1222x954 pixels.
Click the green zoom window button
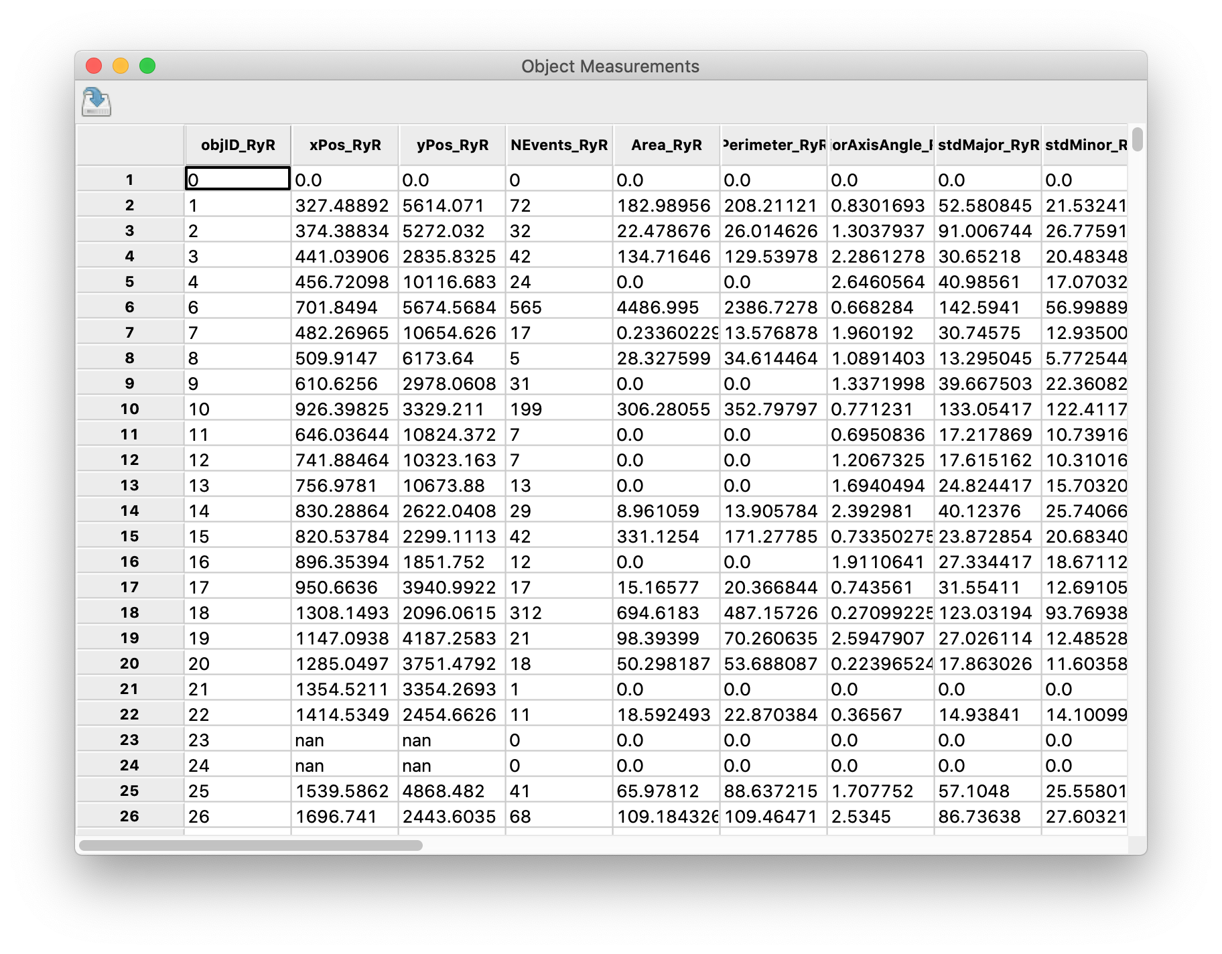[147, 66]
